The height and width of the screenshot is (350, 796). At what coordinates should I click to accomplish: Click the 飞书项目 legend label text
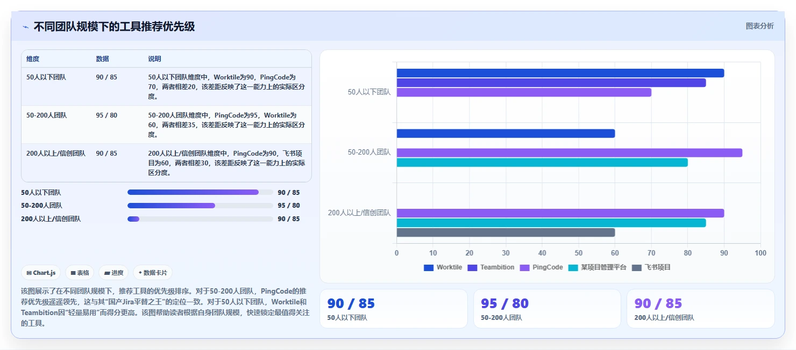[x=657, y=267]
